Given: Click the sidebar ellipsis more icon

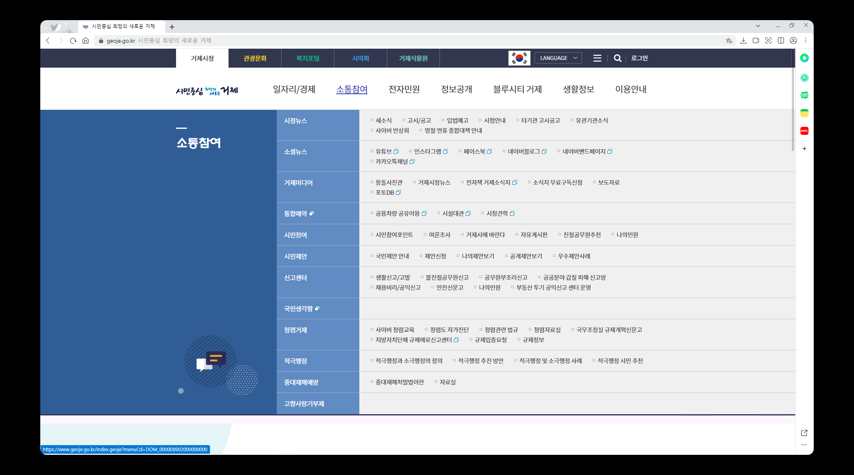Looking at the screenshot, I should [804, 445].
